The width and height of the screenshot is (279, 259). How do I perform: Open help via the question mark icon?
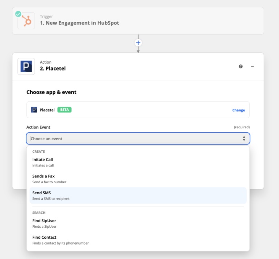click(240, 66)
